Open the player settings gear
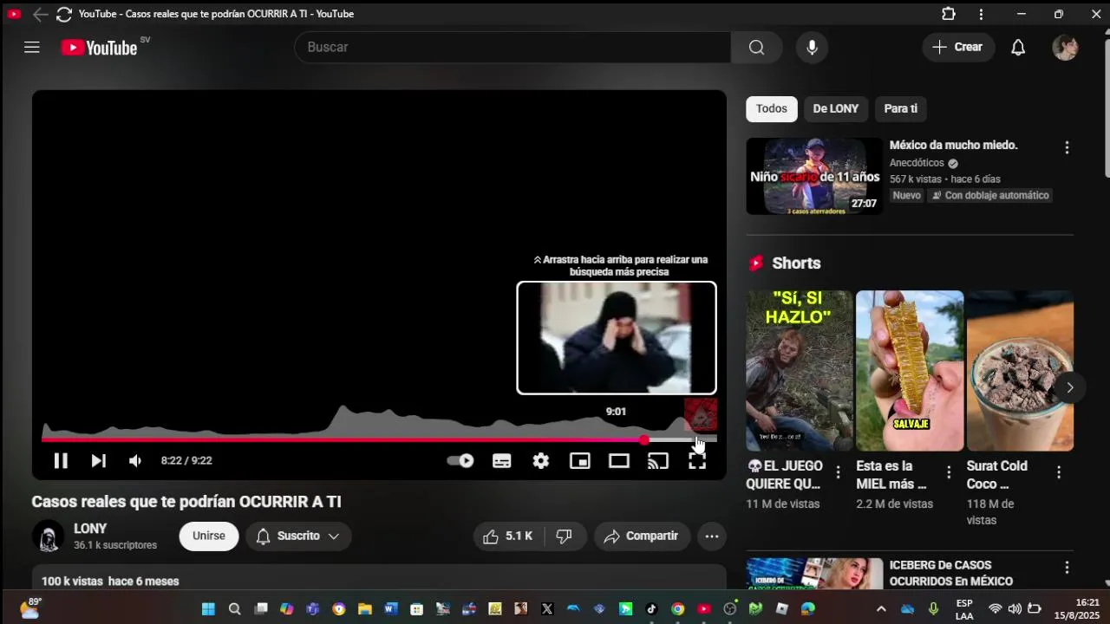 541,461
